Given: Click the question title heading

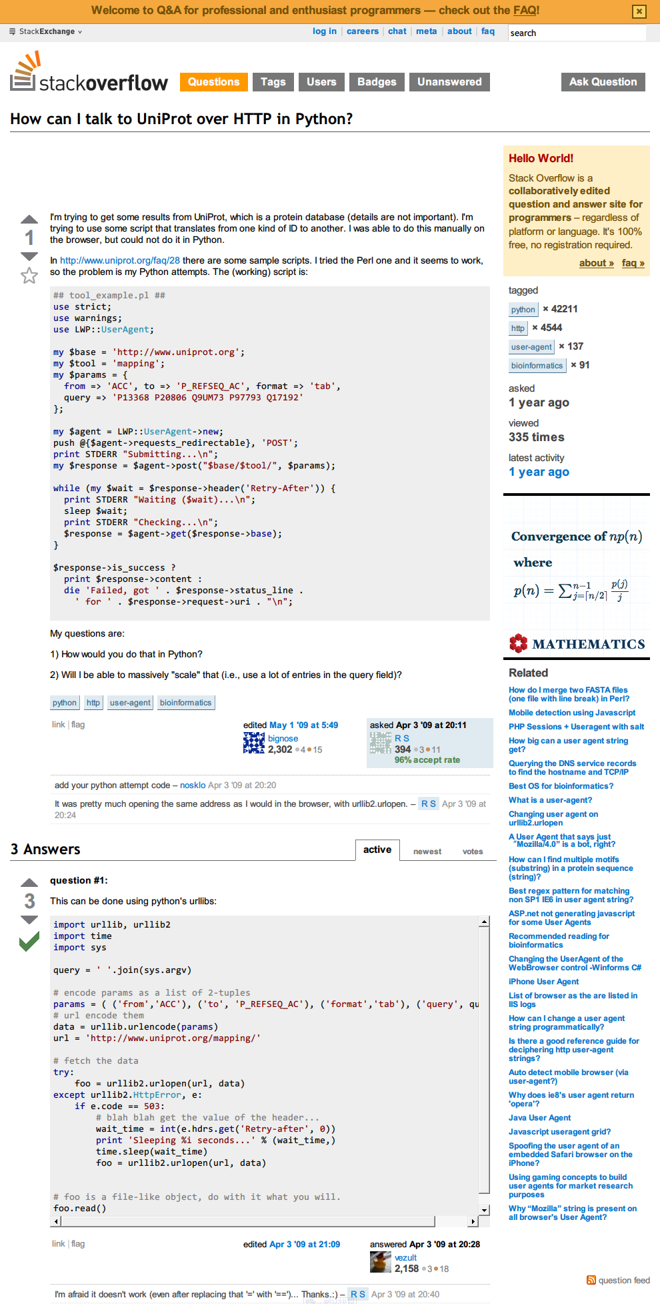Looking at the screenshot, I should click(x=181, y=119).
